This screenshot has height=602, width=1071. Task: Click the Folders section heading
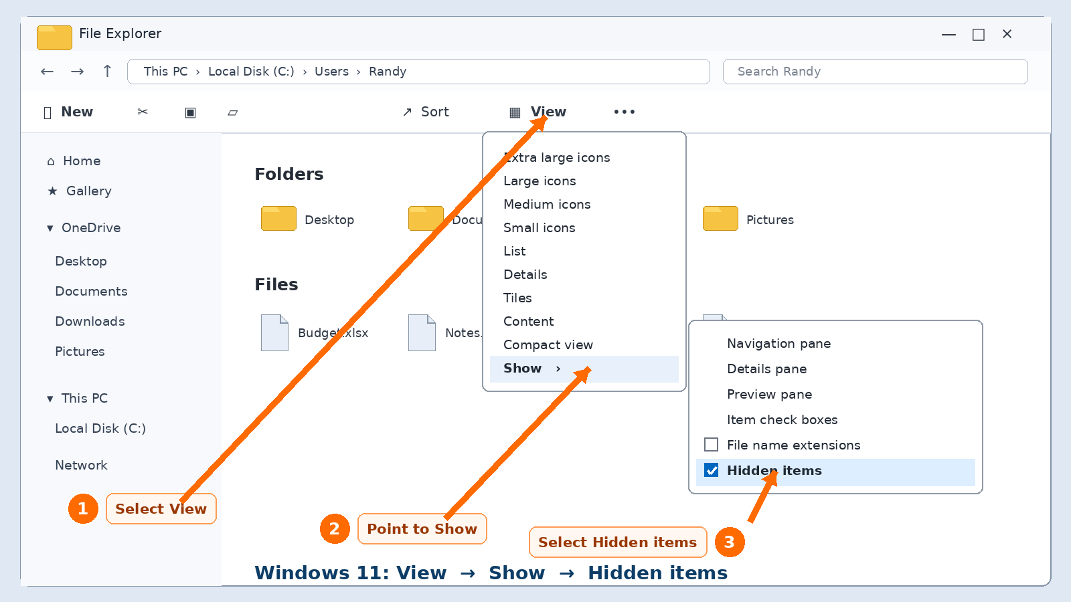[289, 175]
